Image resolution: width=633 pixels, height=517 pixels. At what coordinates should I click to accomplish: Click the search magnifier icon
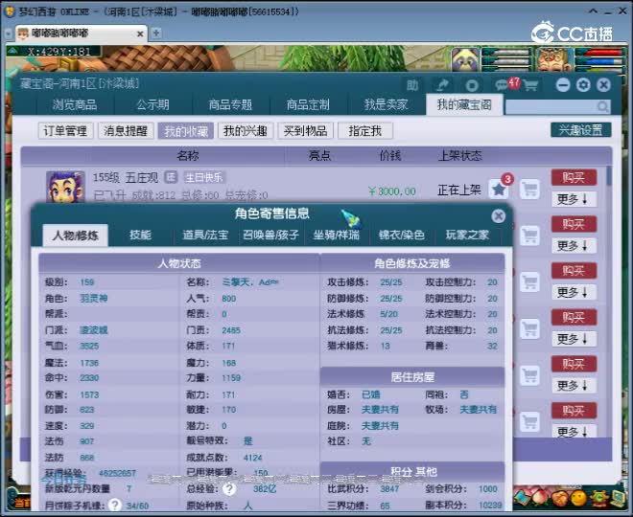(602, 107)
